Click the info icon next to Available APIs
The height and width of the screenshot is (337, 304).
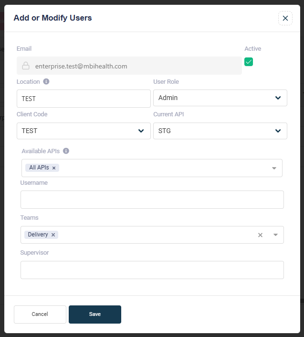click(x=66, y=151)
